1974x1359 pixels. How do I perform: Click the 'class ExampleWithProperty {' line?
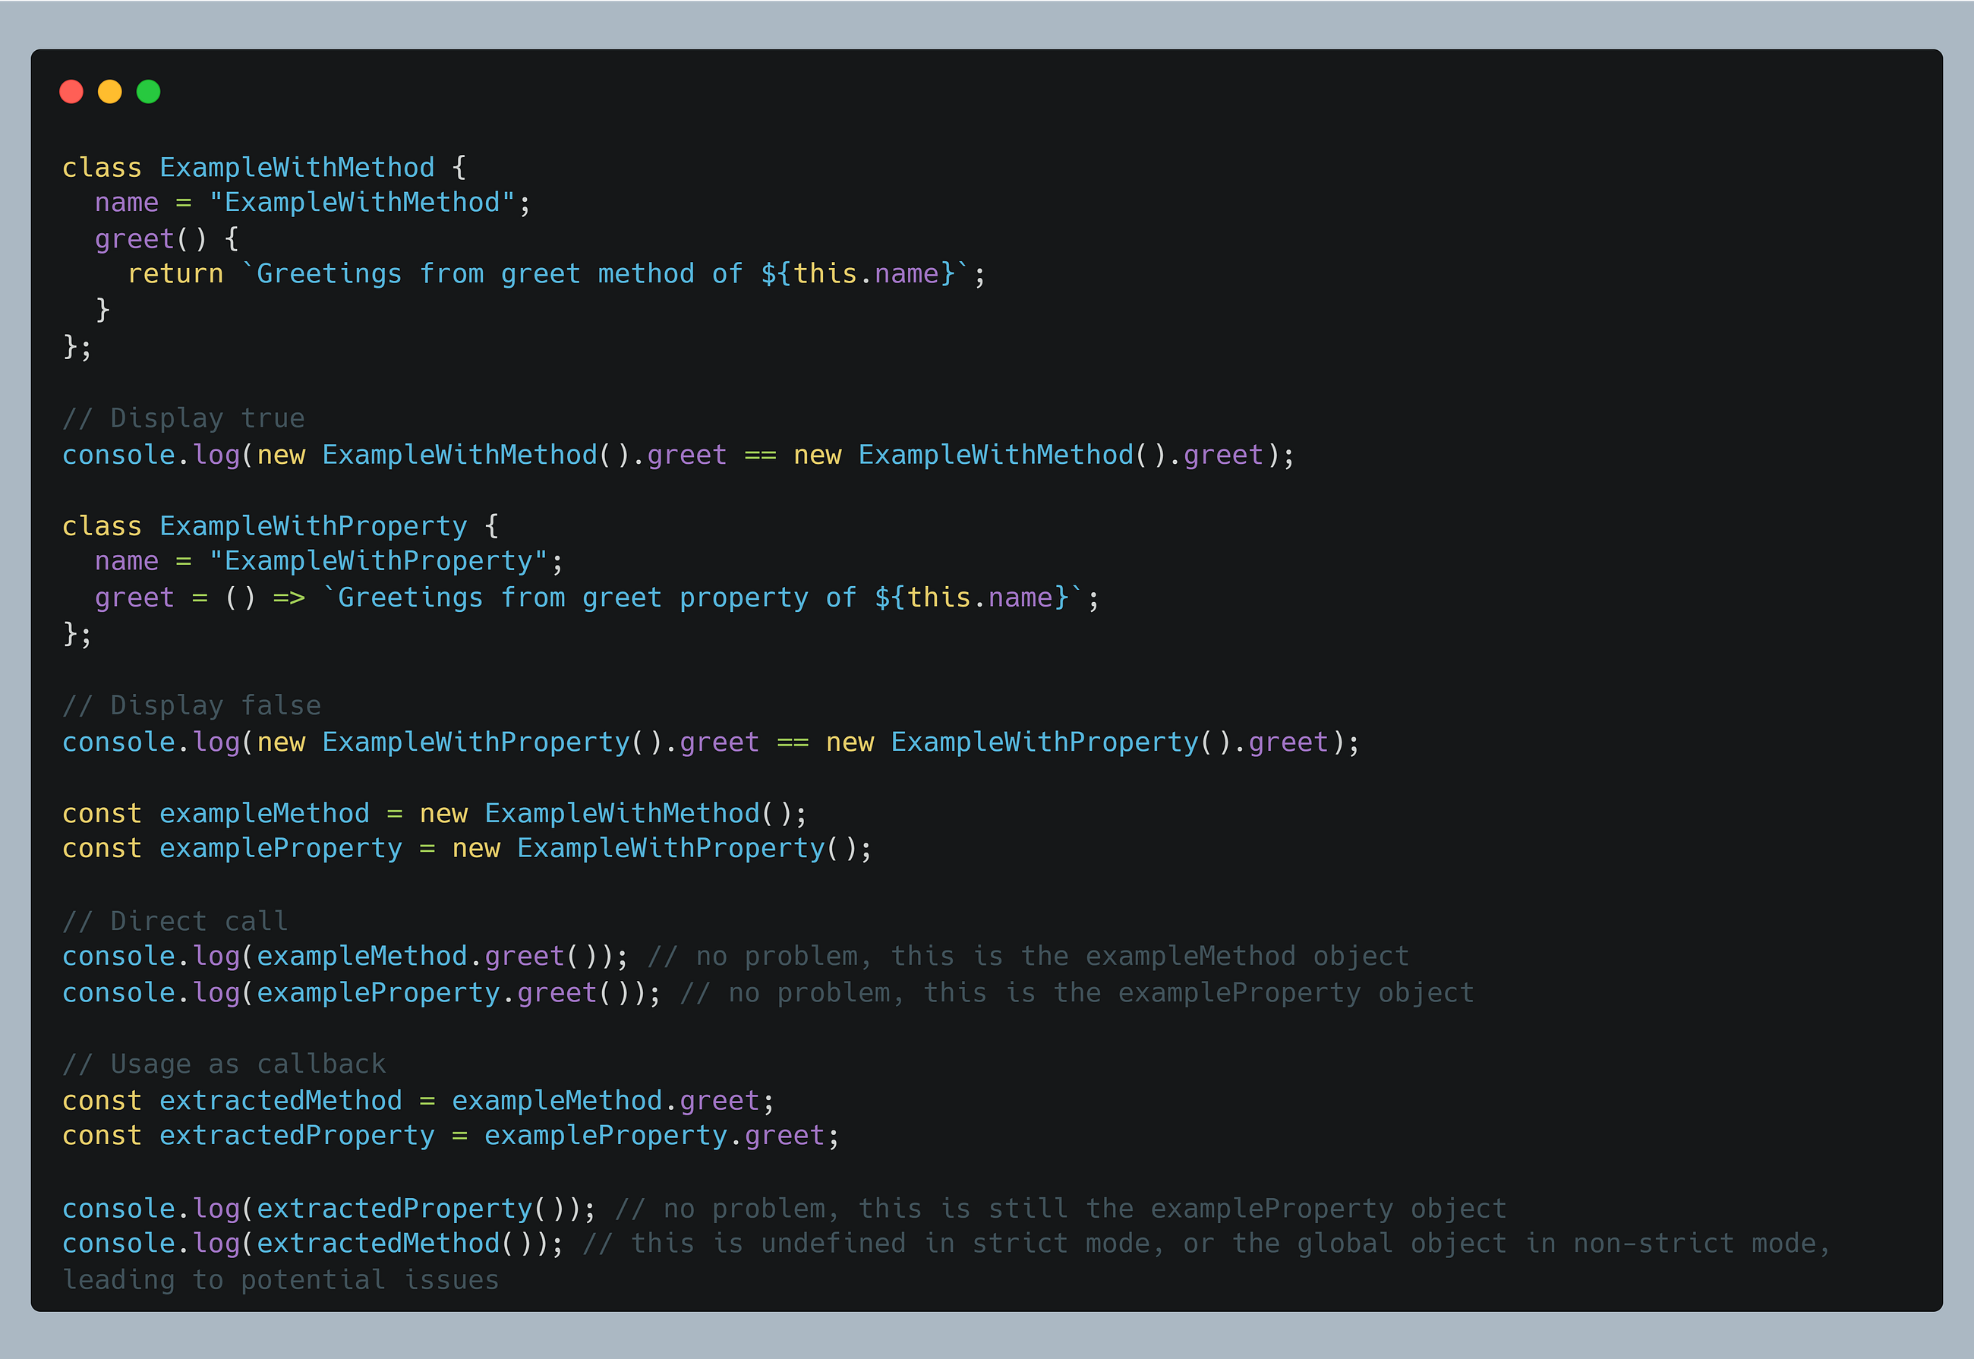(280, 526)
